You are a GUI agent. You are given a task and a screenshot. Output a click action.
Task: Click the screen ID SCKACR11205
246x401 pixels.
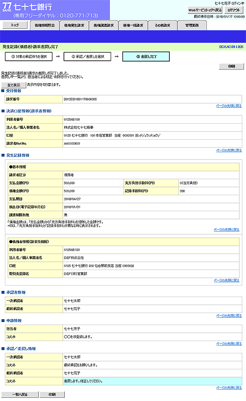point(231,47)
